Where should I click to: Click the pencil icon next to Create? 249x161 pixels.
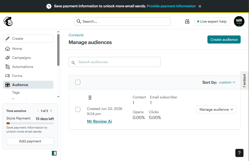pos(8,38)
